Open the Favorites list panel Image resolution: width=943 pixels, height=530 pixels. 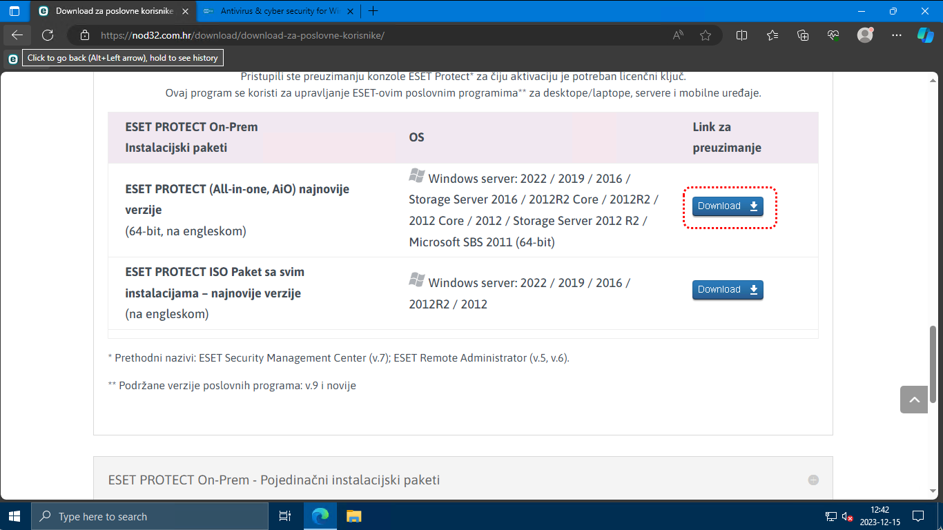coord(772,35)
